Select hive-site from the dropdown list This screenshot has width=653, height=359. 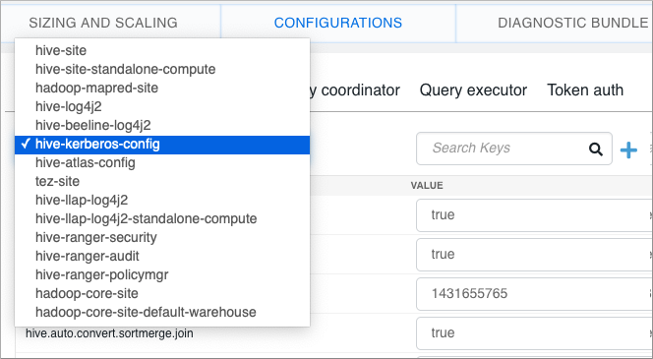coord(162,50)
